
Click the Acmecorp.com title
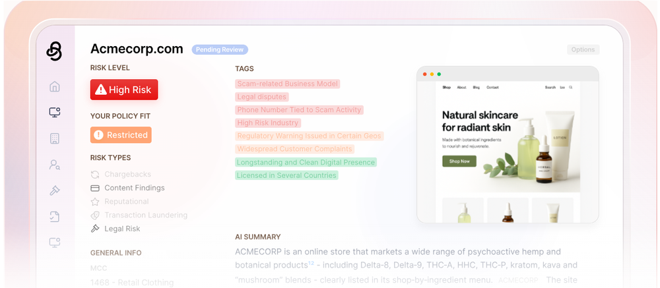tap(137, 49)
